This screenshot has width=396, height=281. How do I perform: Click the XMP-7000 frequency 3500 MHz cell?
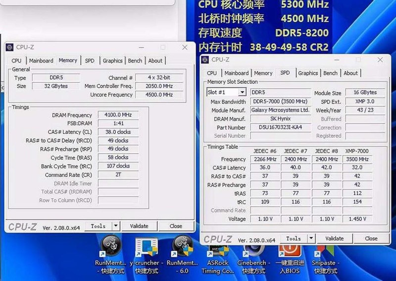(x=357, y=159)
